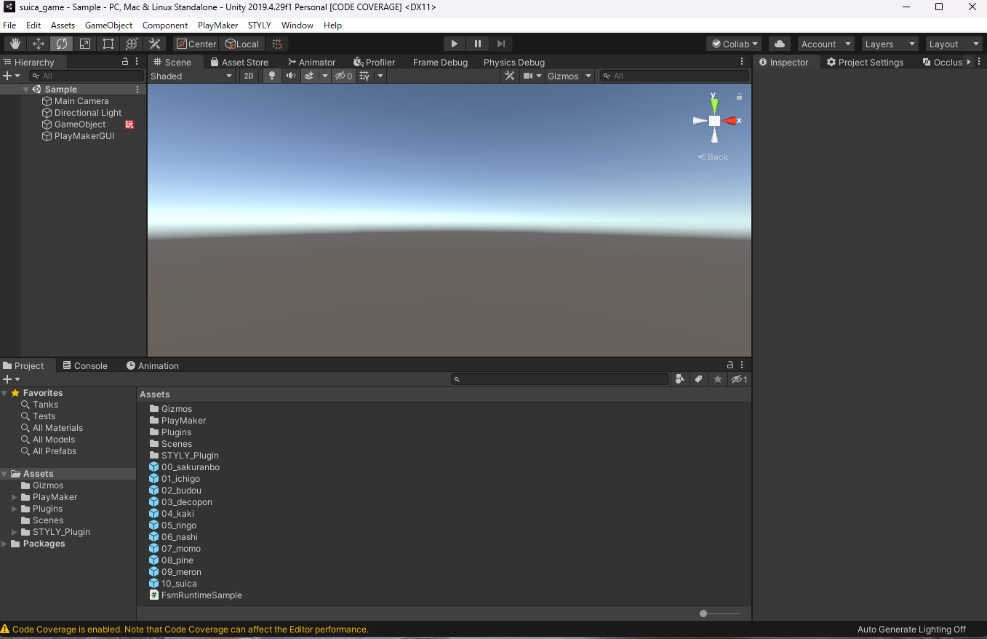Open the Sample scene options menu
987x639 pixels.
[137, 90]
